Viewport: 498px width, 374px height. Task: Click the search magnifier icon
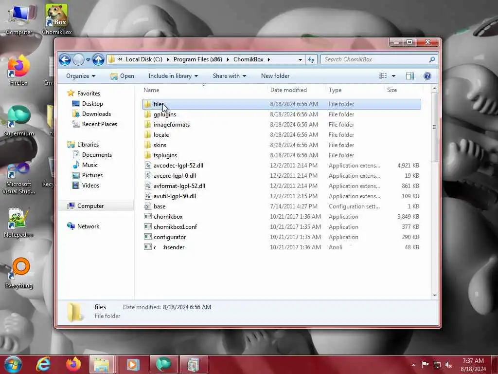click(x=432, y=59)
